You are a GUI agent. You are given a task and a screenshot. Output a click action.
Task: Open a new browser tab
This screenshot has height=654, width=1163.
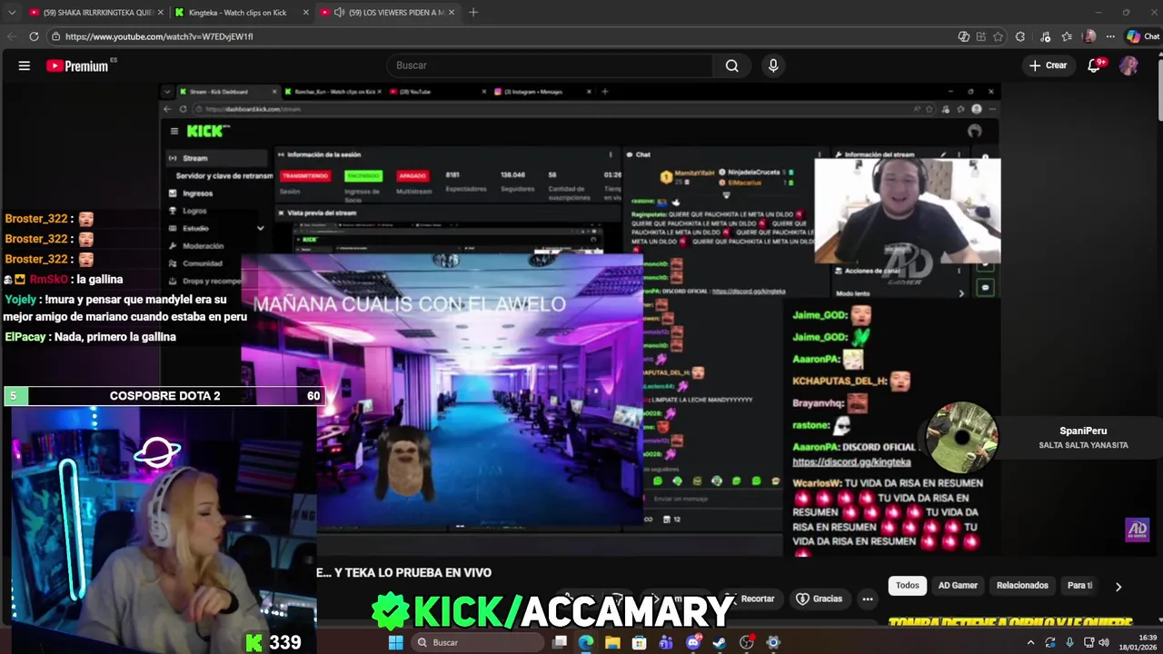473,13
